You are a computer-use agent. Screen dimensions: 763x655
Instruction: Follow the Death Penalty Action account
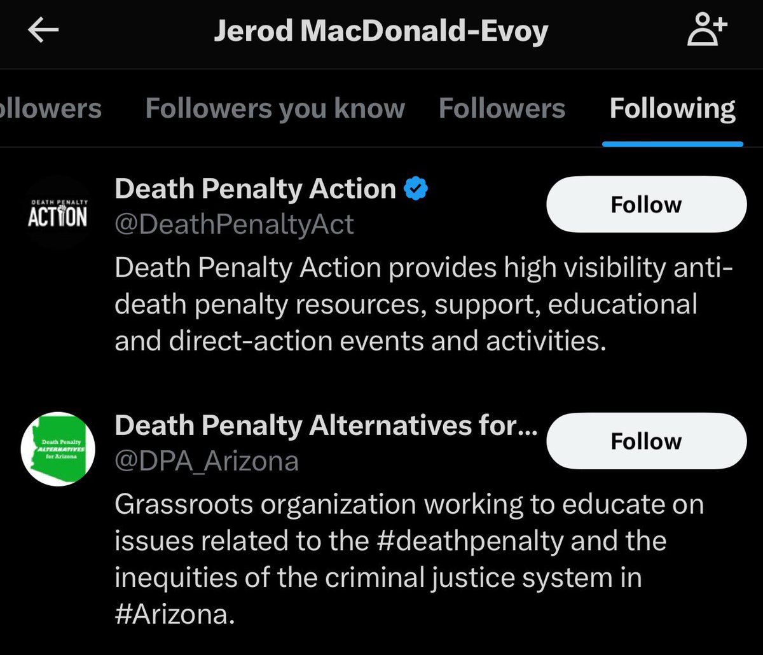[x=646, y=205]
